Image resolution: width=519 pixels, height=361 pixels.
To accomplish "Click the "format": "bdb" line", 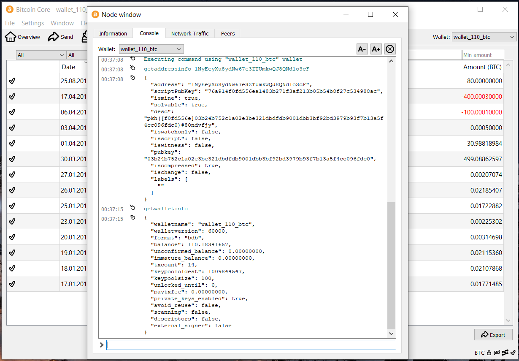I will pos(177,238).
